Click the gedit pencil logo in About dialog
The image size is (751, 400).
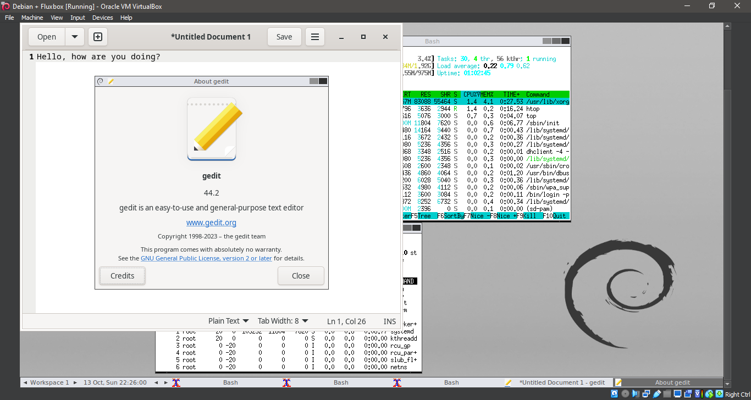click(x=211, y=129)
